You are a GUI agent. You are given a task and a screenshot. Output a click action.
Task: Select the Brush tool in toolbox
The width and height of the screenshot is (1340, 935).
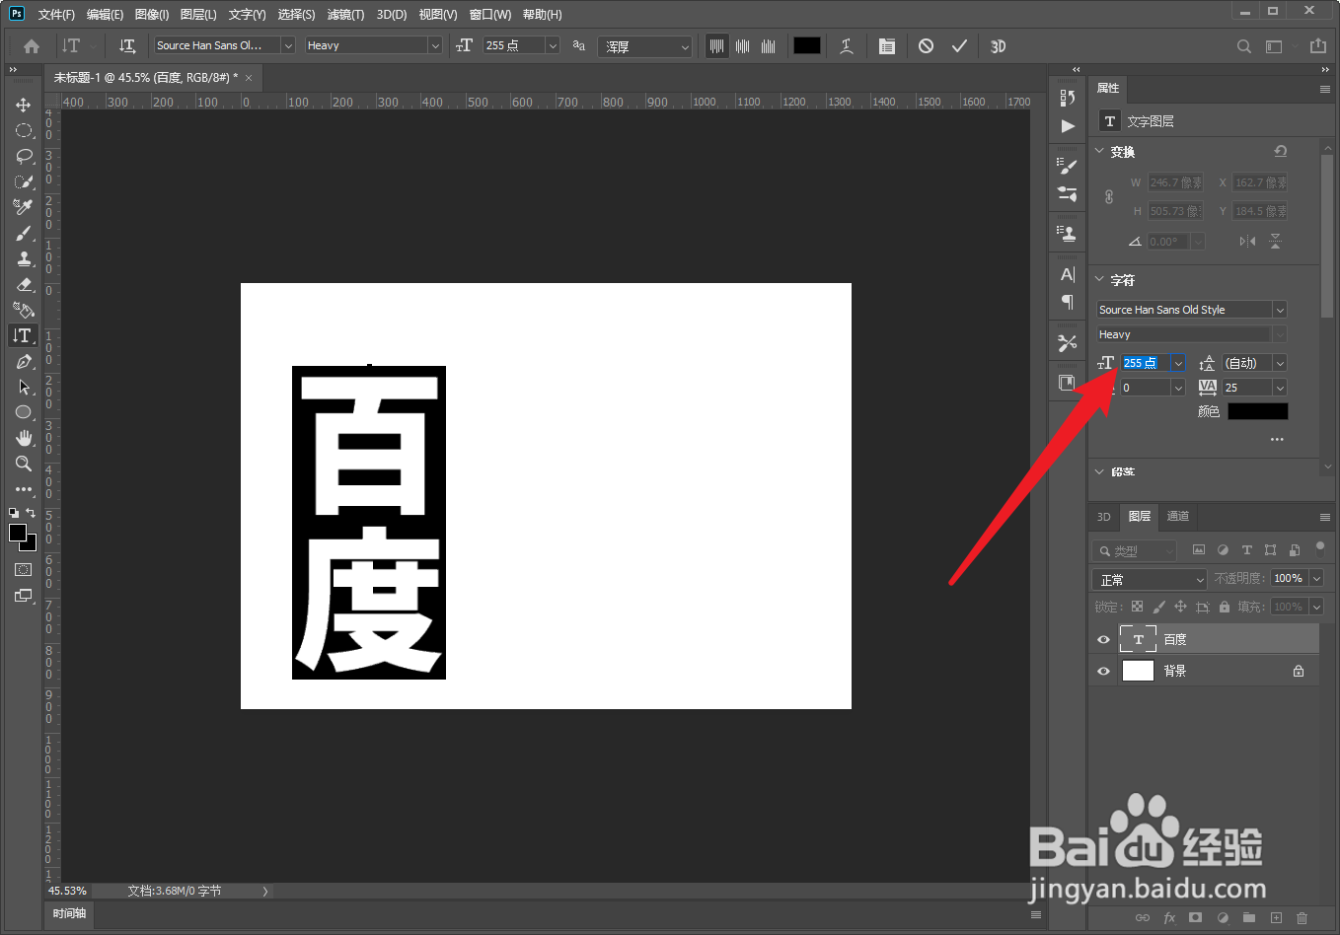point(24,233)
